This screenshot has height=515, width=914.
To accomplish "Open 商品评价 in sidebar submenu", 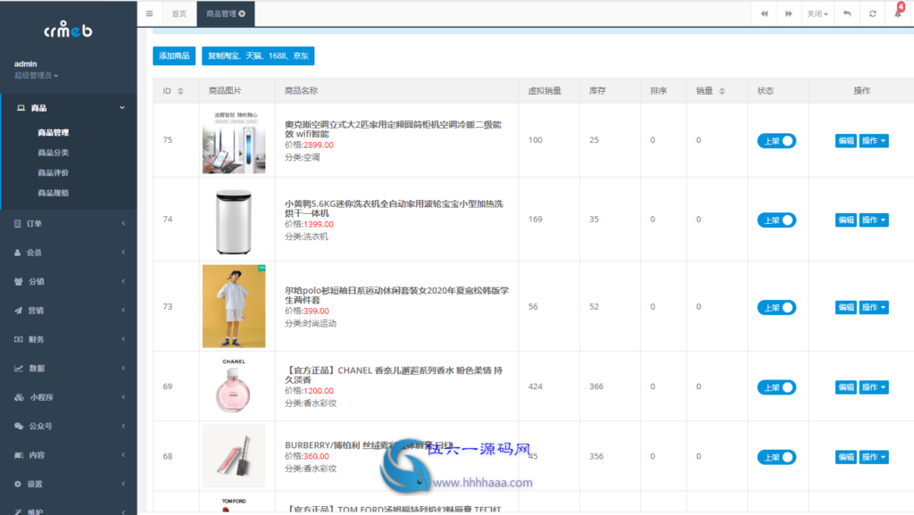I will (53, 172).
